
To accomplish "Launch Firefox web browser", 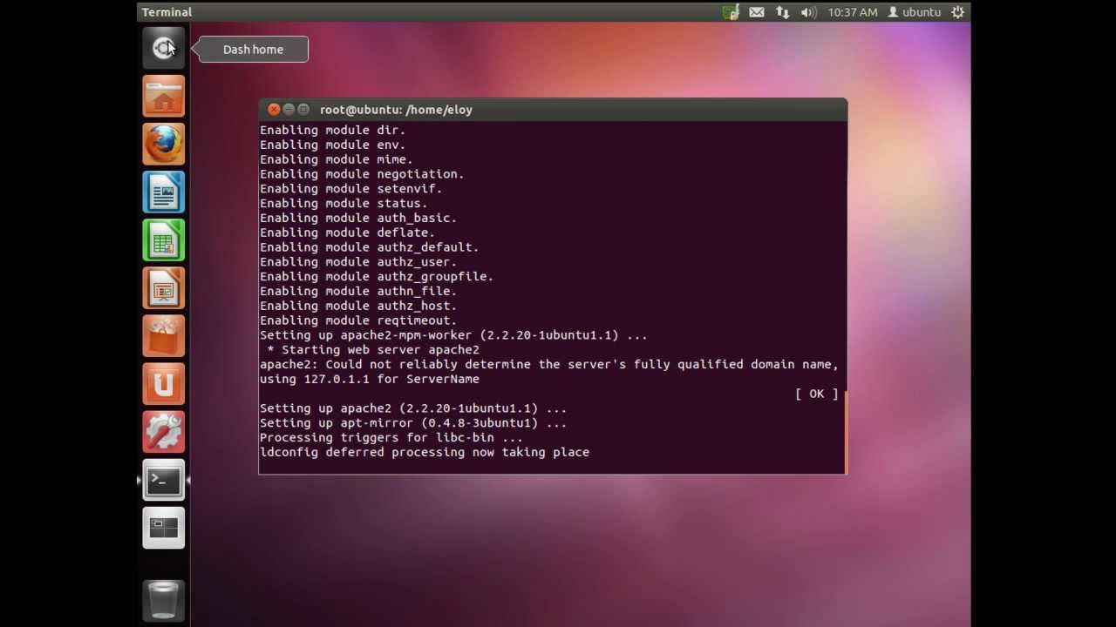I will tap(164, 145).
